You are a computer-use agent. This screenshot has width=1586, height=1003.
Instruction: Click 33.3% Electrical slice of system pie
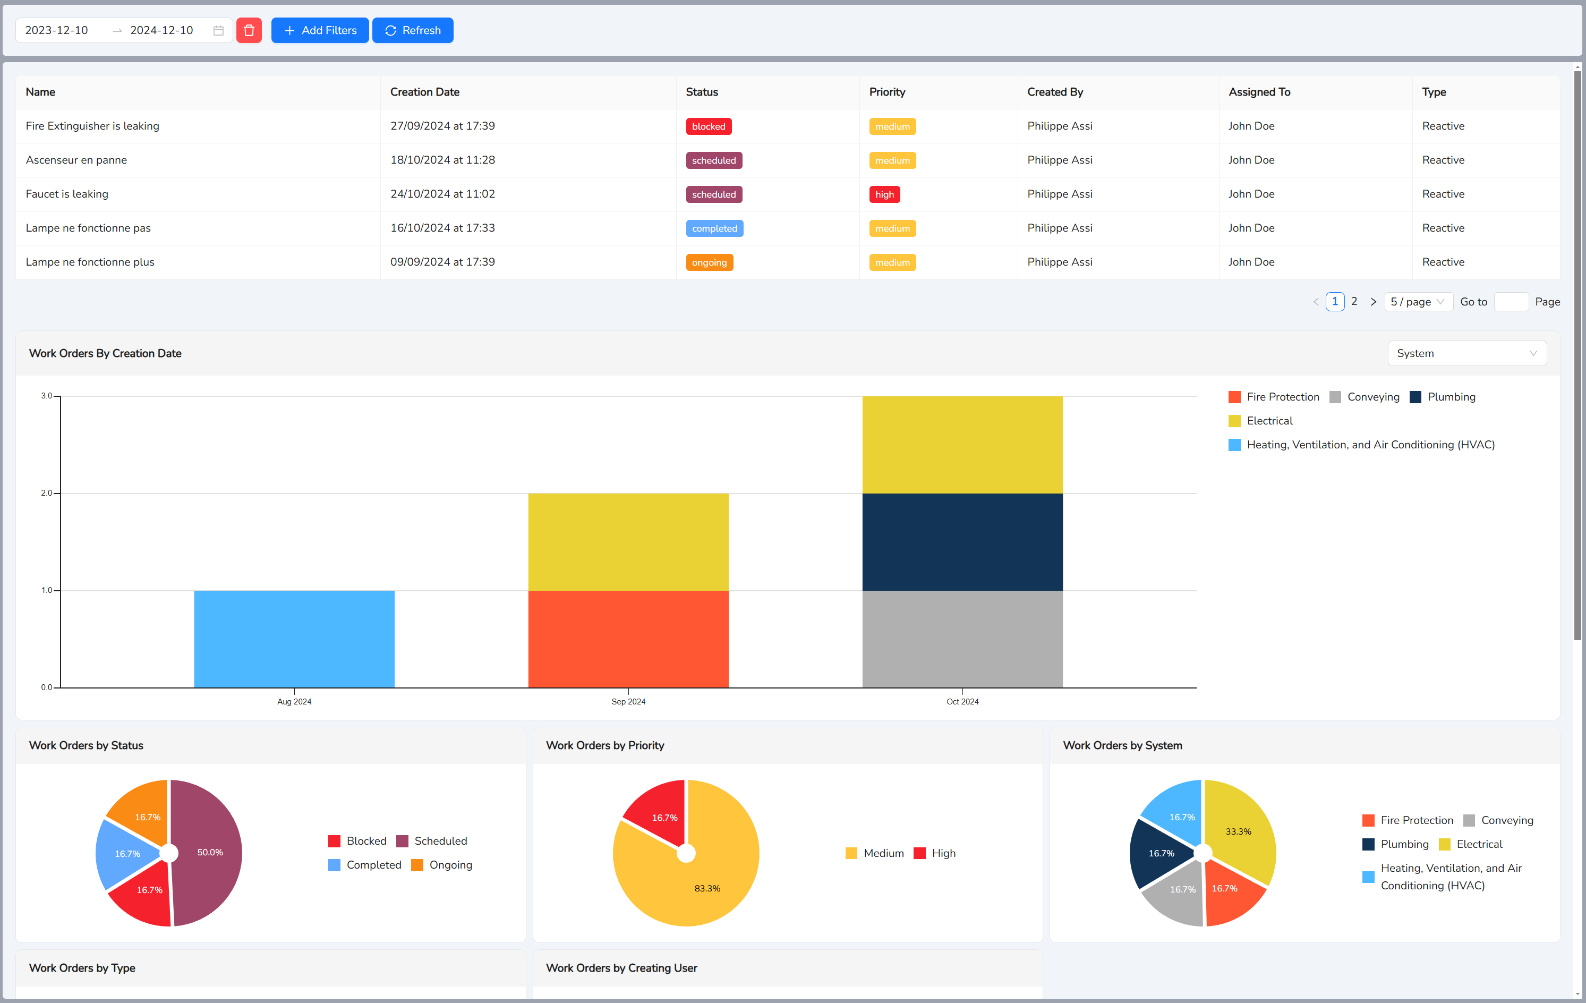(1238, 831)
